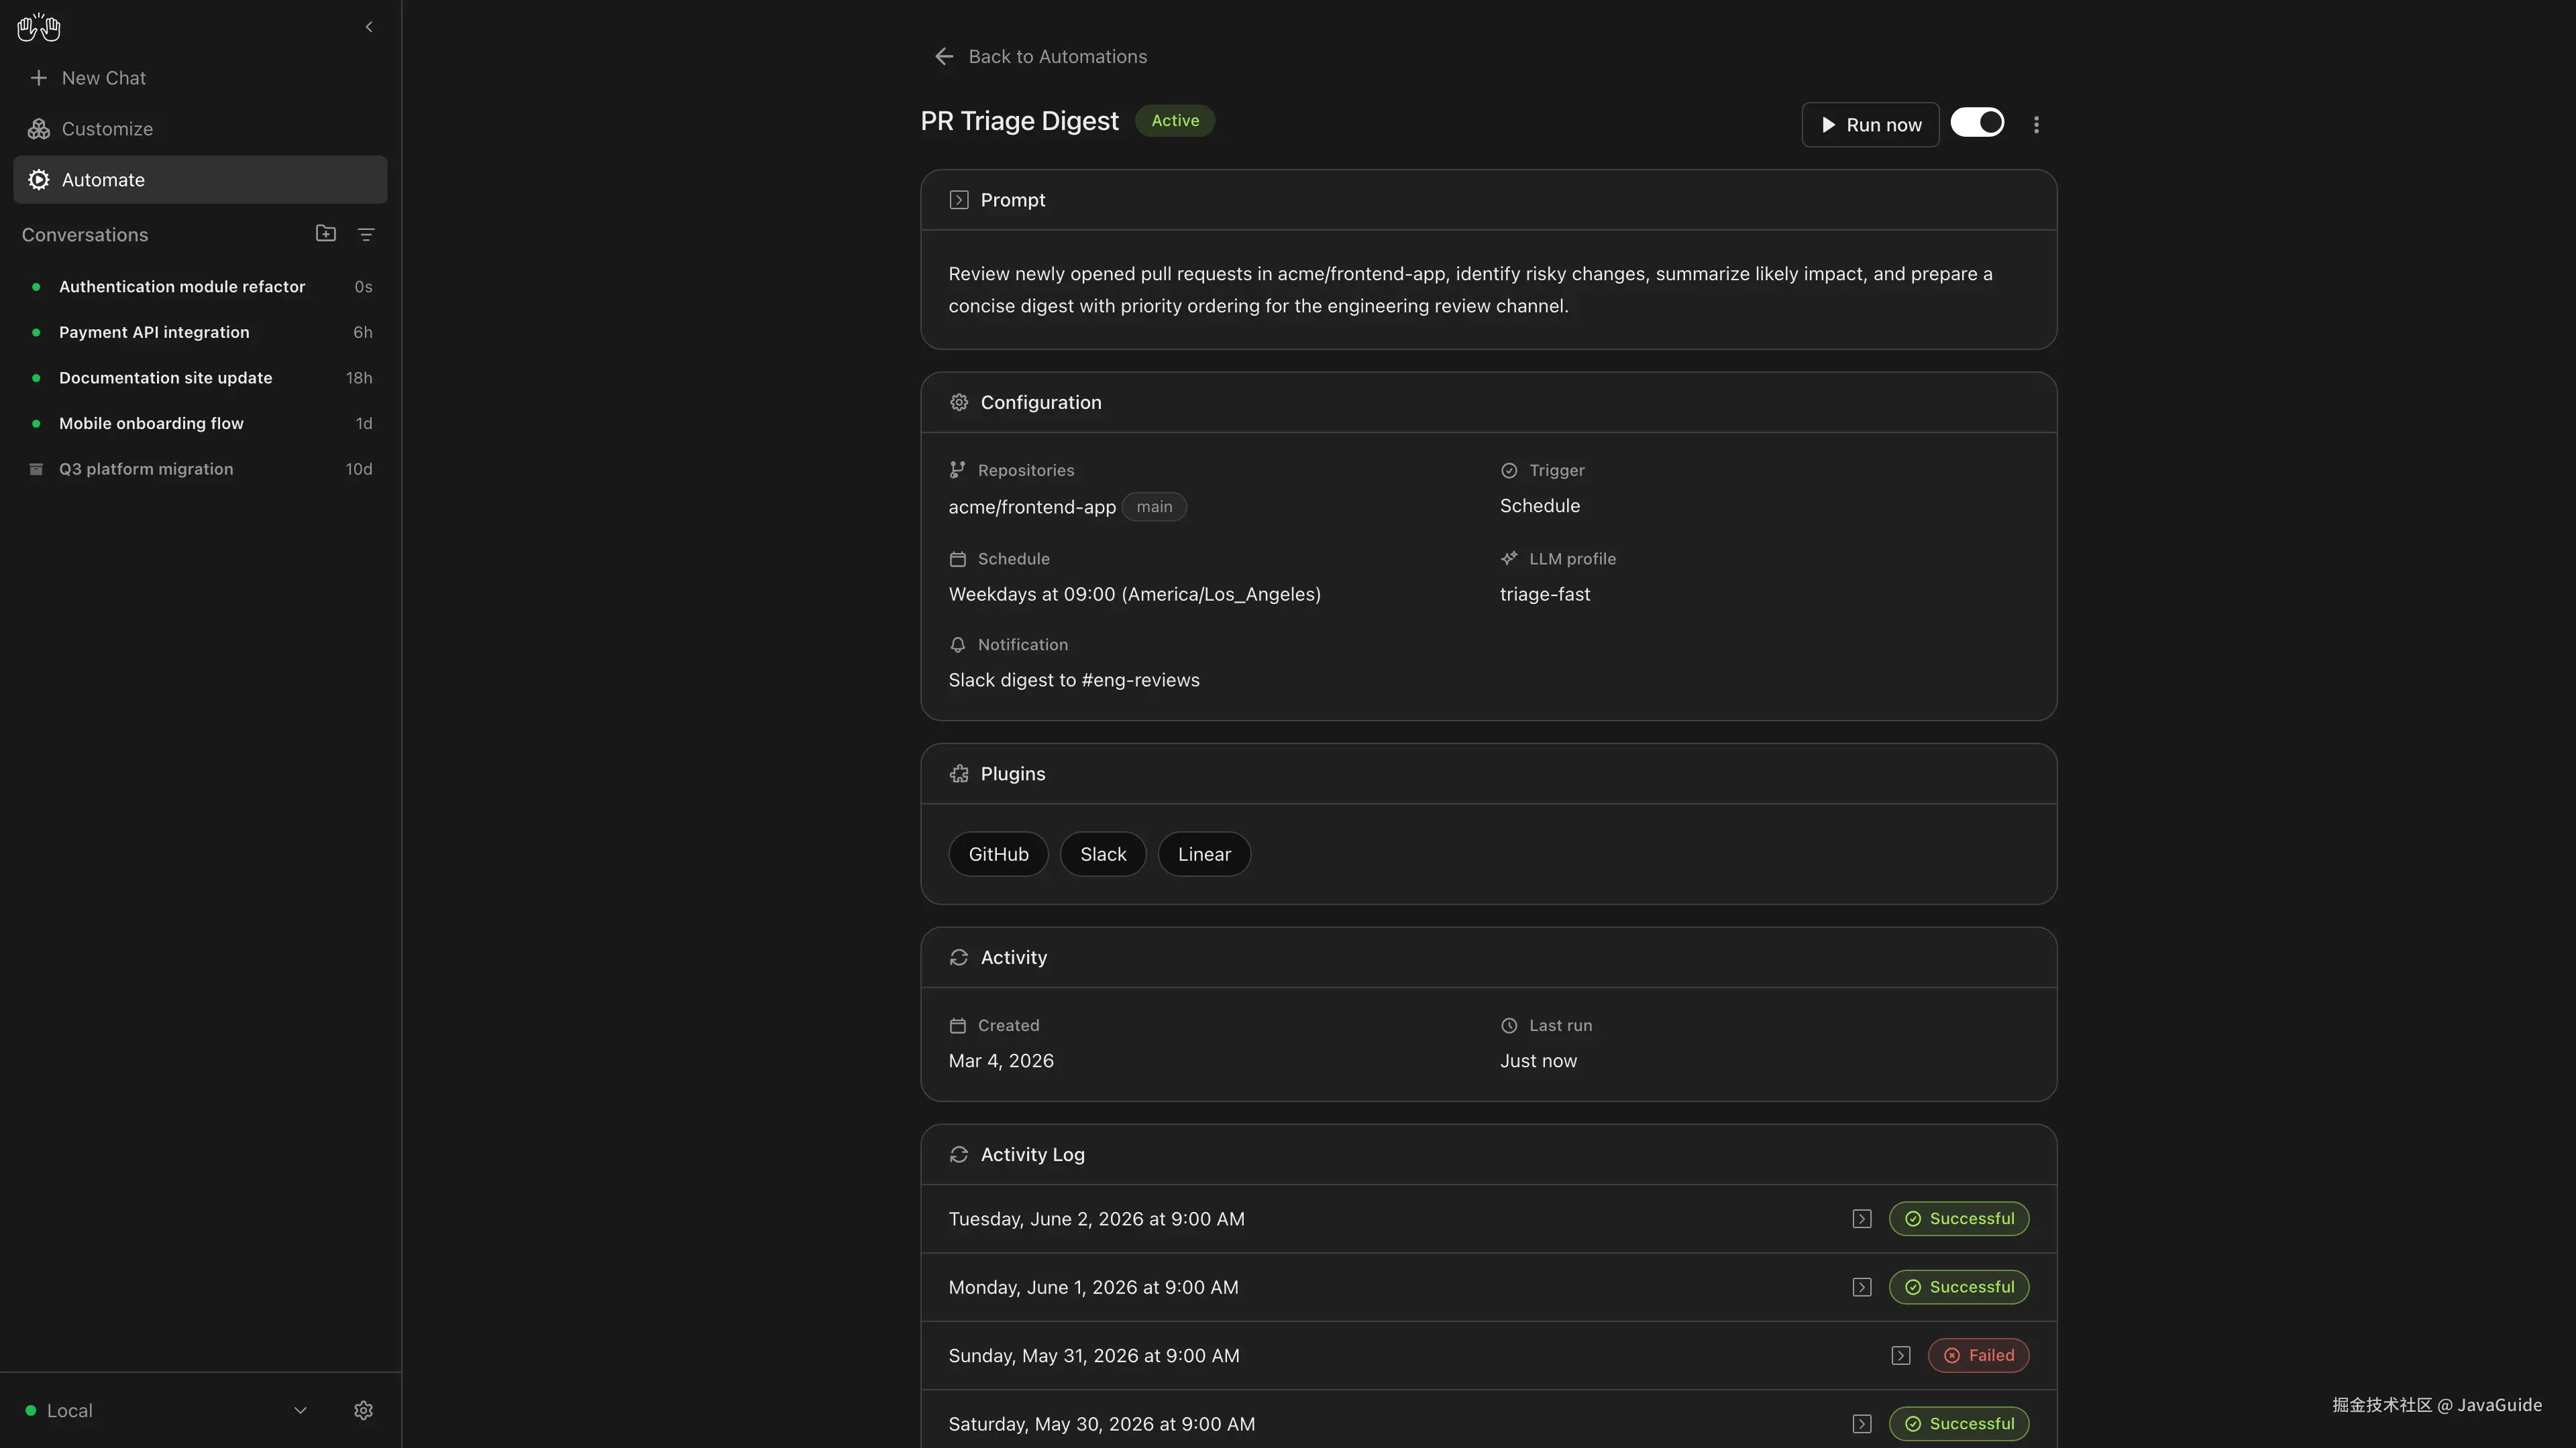Expand the Tuesday, June 2 run details

click(x=1861, y=1219)
